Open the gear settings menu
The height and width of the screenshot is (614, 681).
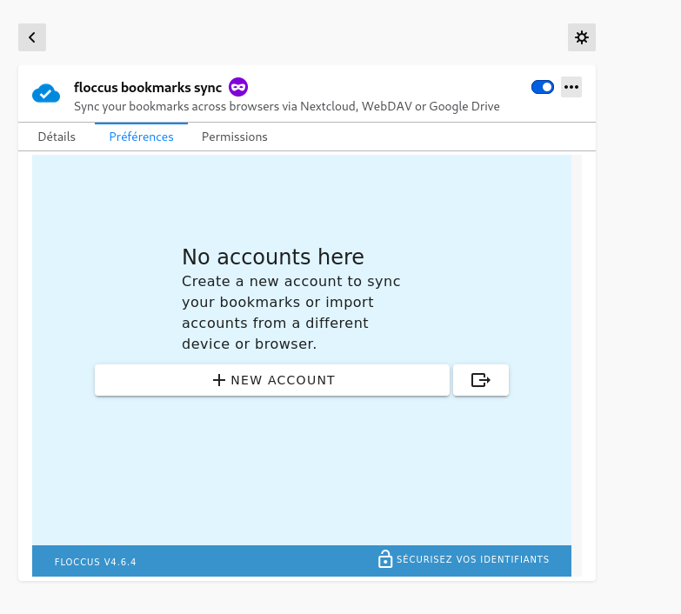point(582,37)
